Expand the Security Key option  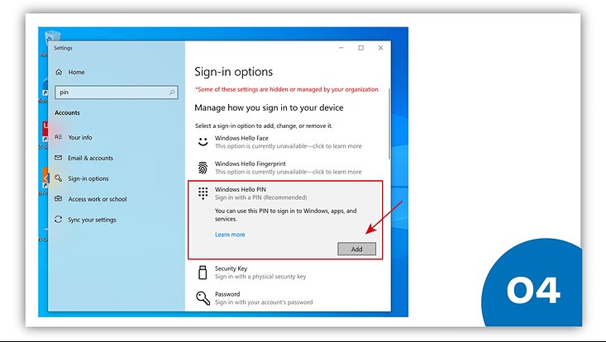tap(260, 273)
